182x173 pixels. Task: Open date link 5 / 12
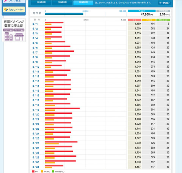click(36, 76)
